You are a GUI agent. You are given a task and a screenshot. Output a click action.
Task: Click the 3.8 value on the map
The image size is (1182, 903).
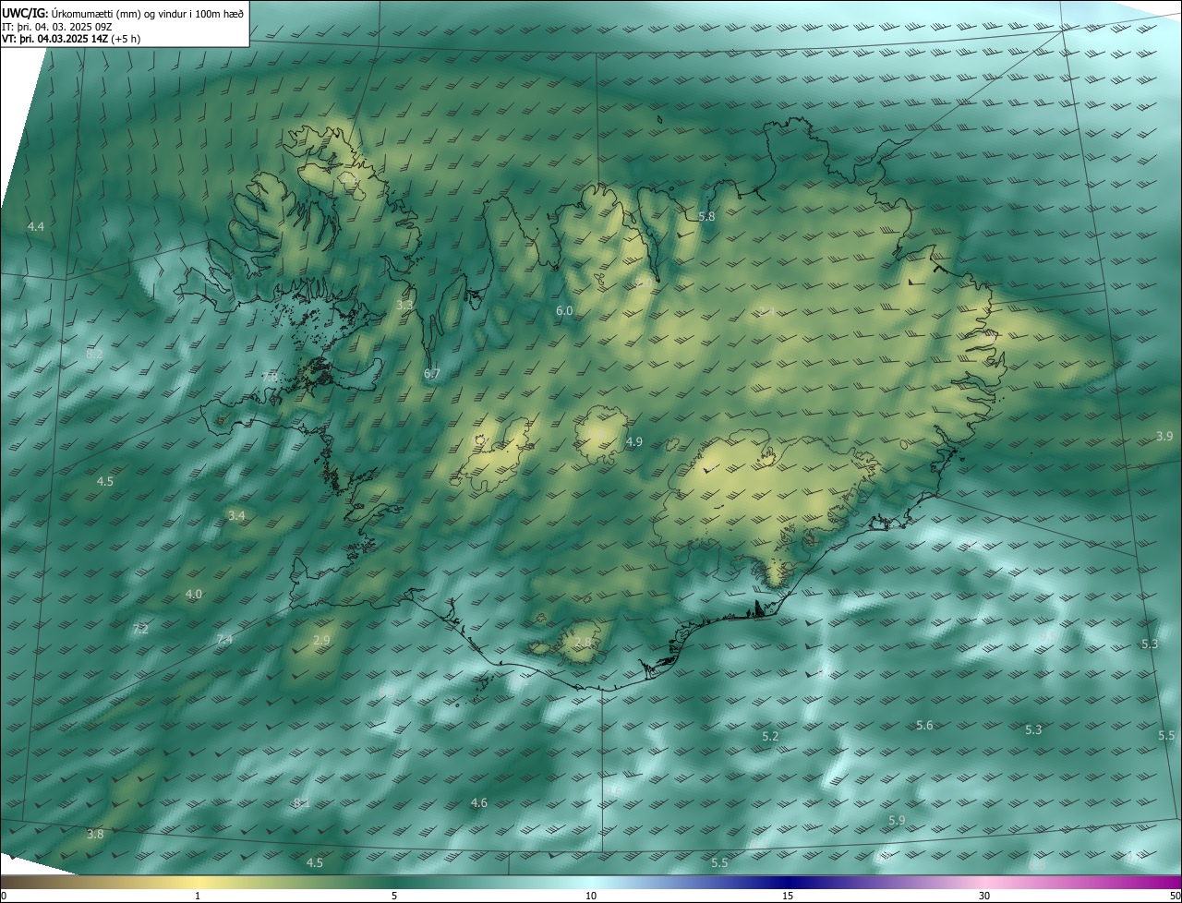tap(95, 835)
